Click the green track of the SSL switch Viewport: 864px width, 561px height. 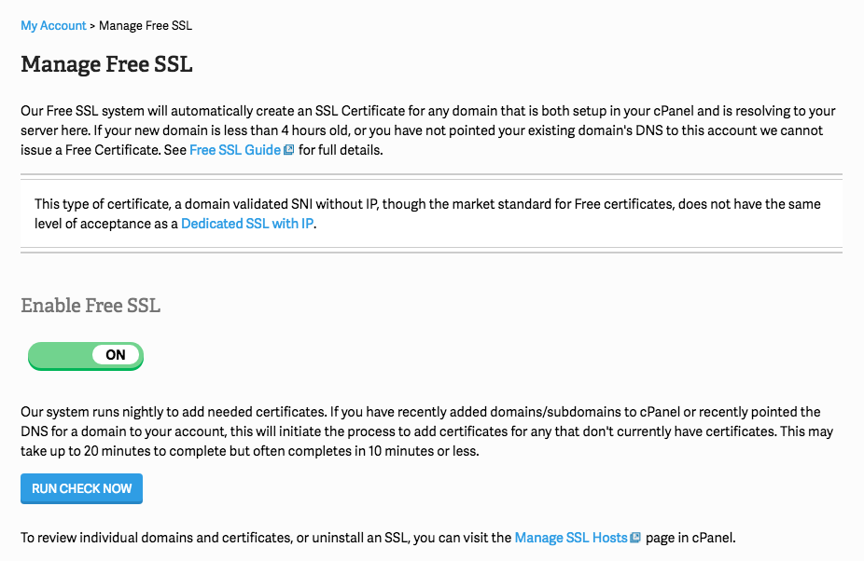coord(59,355)
